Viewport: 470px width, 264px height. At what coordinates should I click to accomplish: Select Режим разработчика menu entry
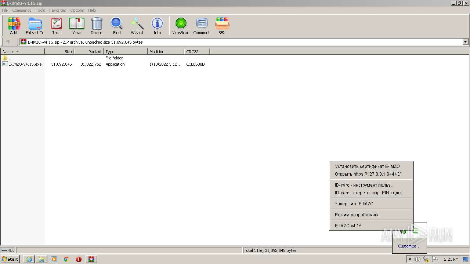pos(371,215)
